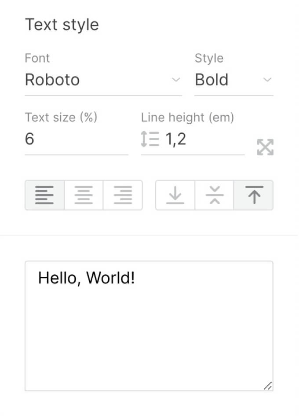Click the Text size input field
Viewport: 299px width, 416px height.
pyautogui.click(x=76, y=140)
